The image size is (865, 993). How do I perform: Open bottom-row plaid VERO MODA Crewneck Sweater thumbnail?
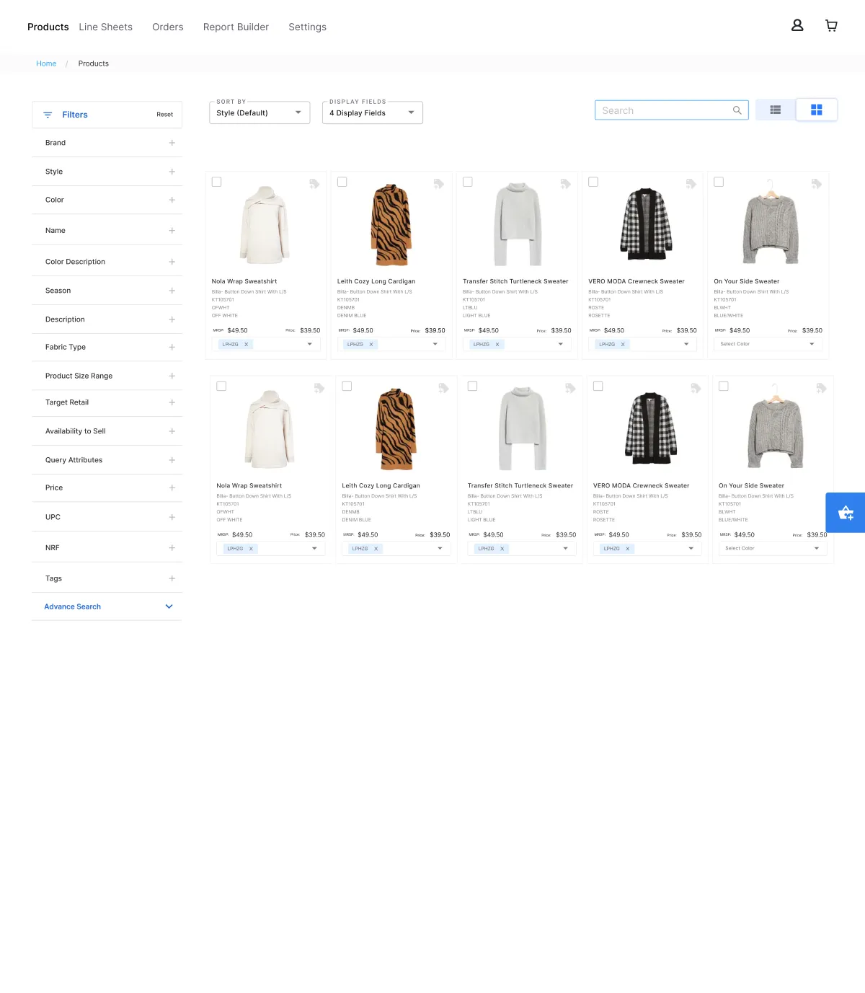pyautogui.click(x=652, y=428)
